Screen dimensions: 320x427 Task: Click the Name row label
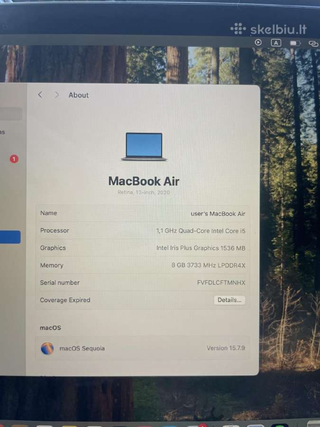[x=49, y=213]
